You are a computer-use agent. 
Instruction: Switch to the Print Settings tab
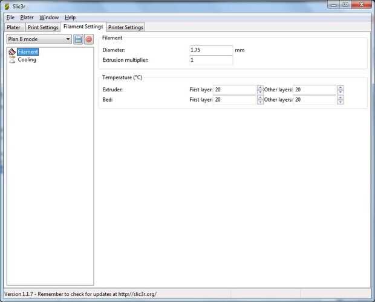43,27
